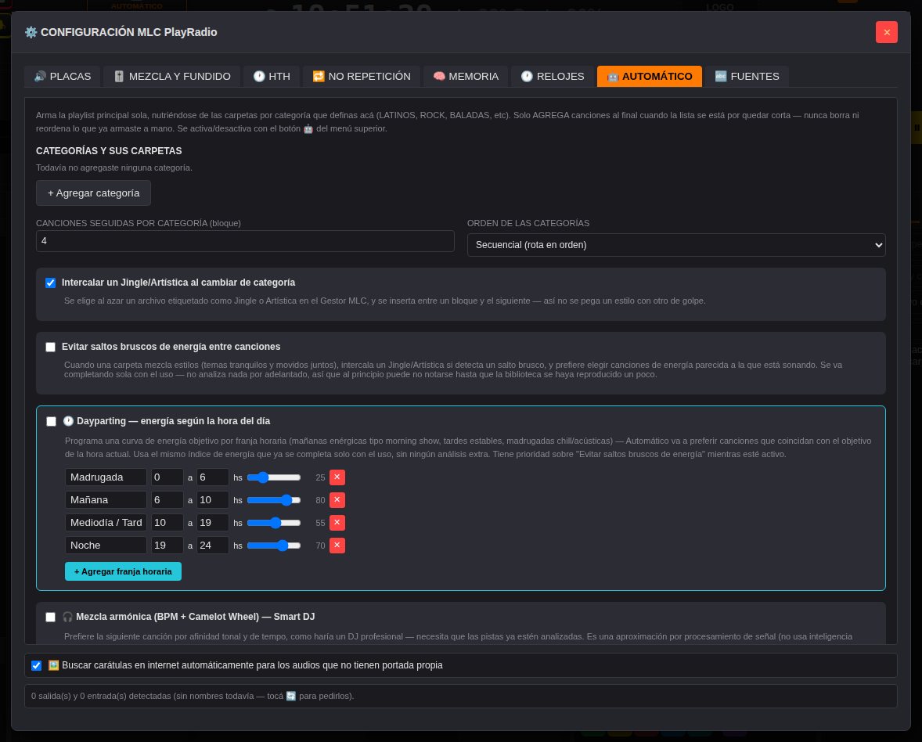Adjust the Noche energy slider
Image resolution: width=922 pixels, height=742 pixels.
click(x=274, y=546)
